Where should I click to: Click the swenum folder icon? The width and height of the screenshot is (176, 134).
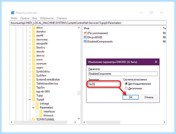click(33, 63)
